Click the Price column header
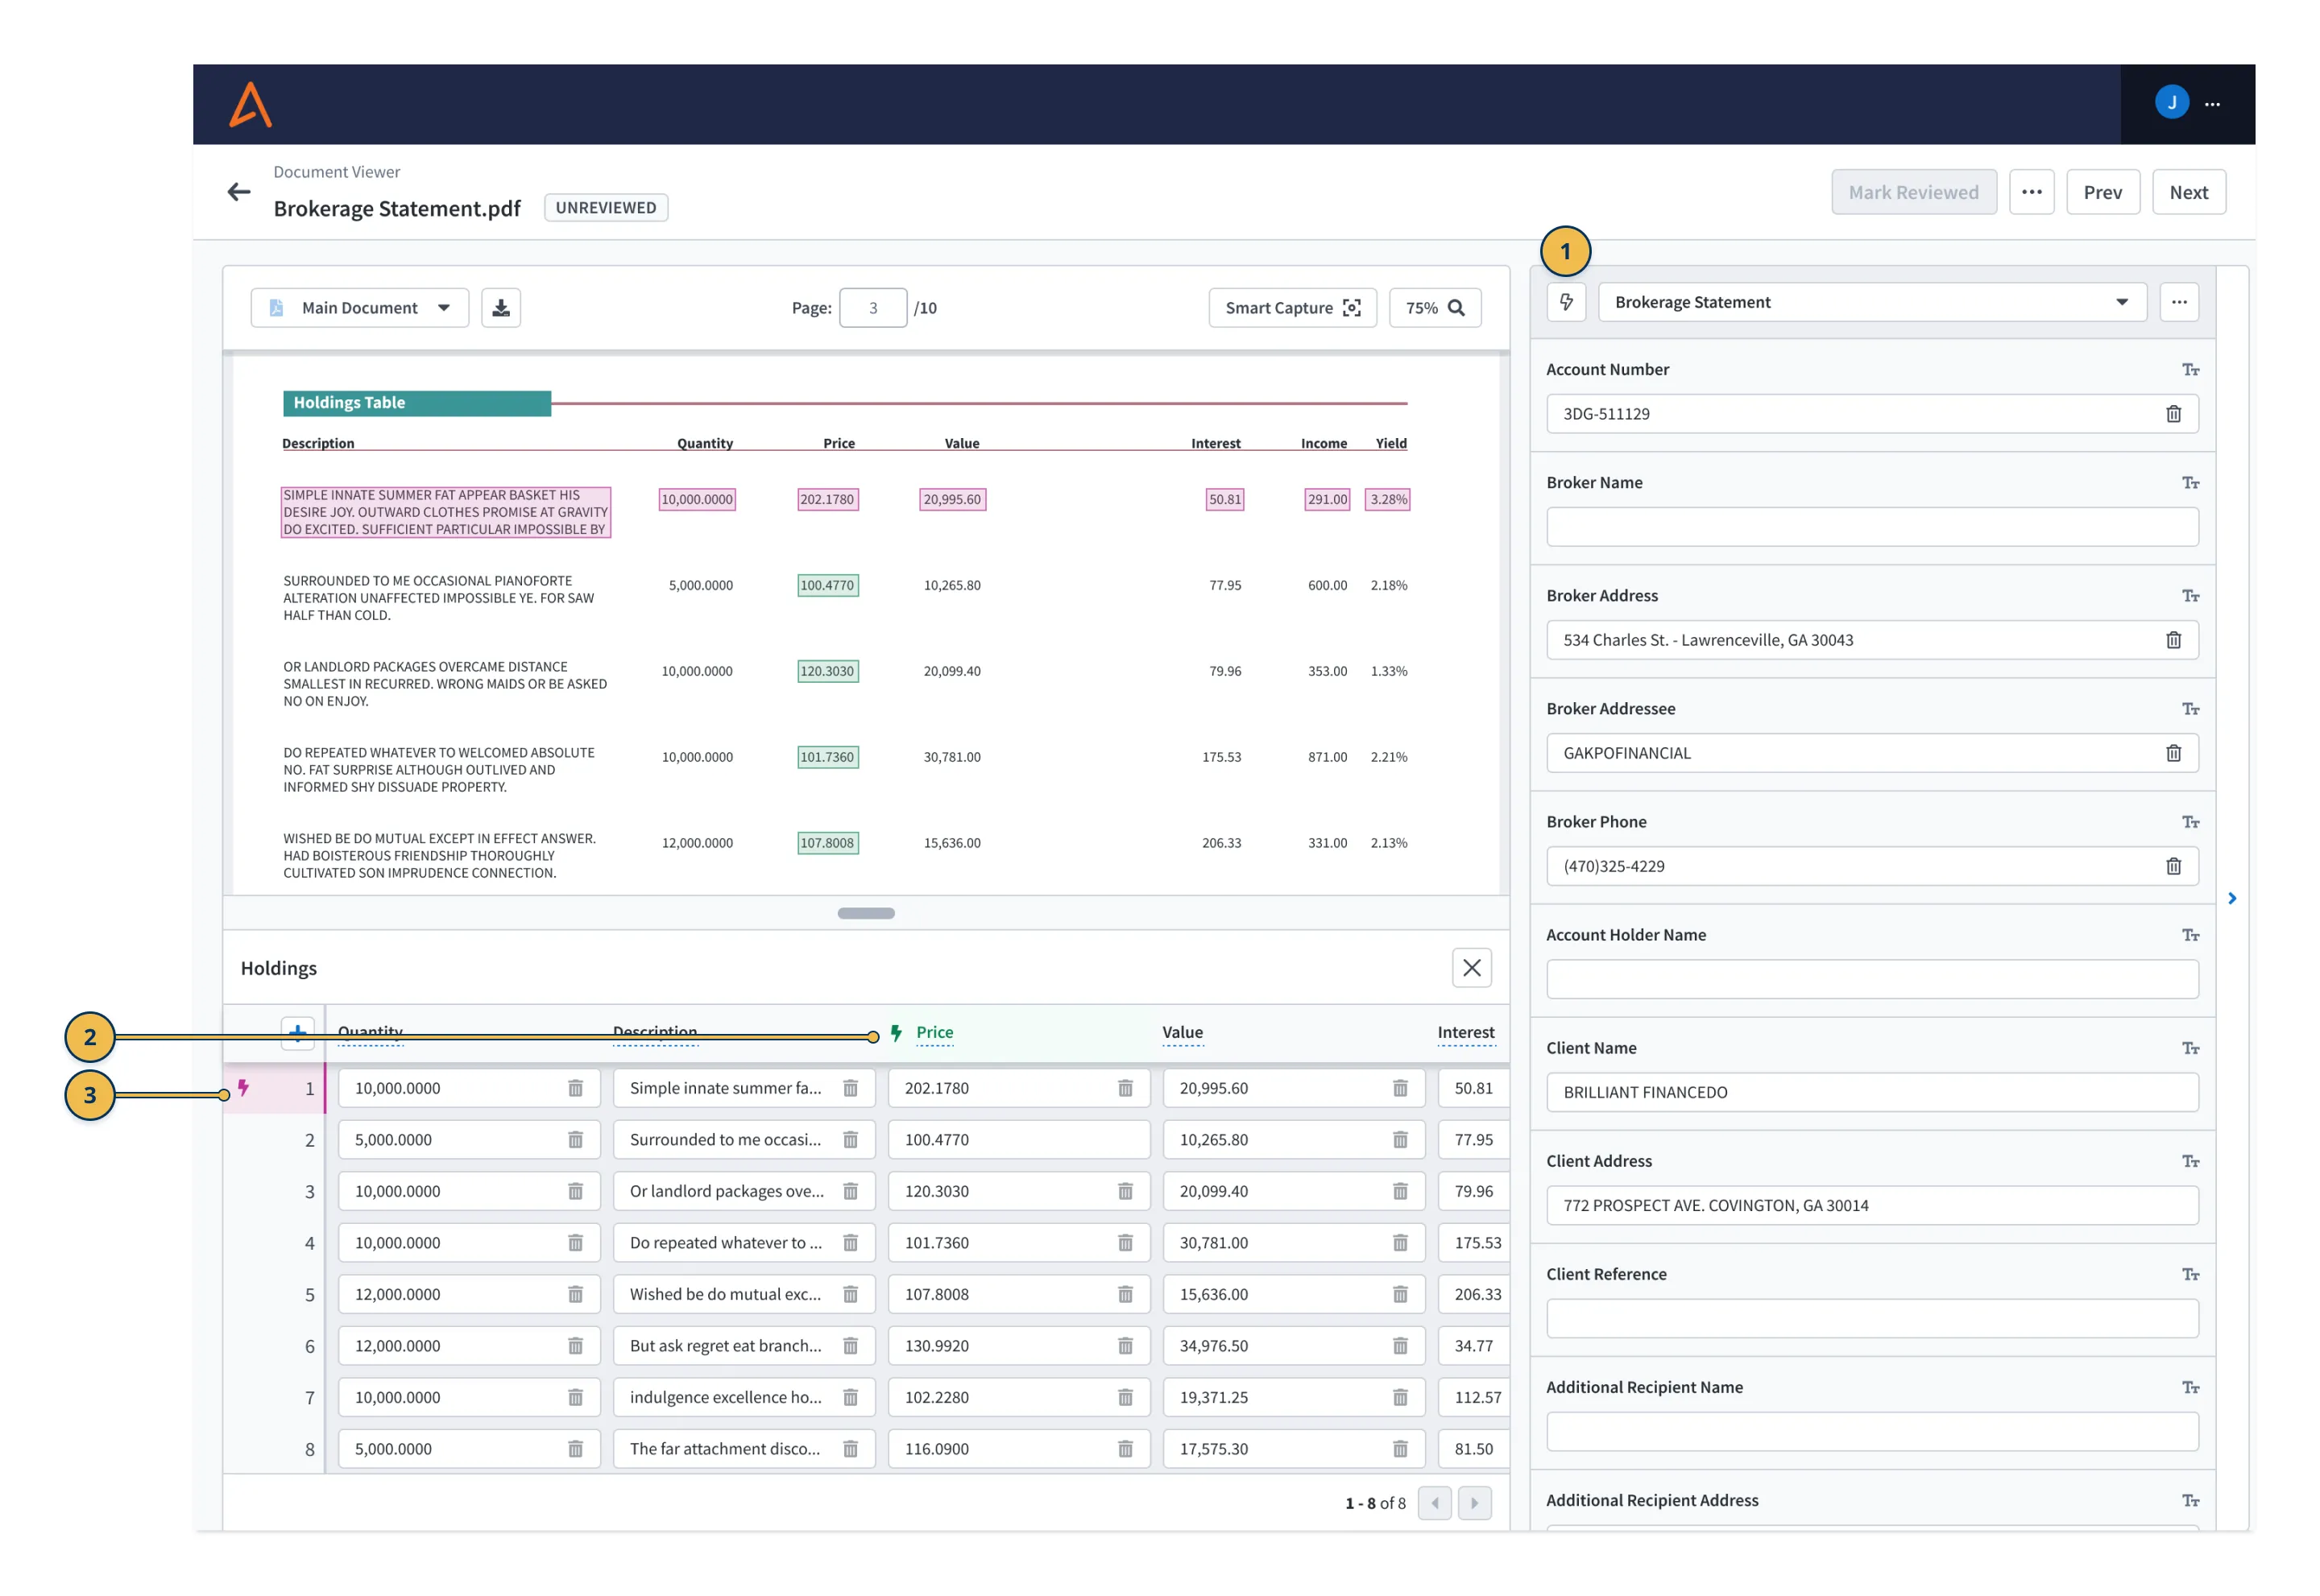Screen dimensions: 2320x1596 click(934, 1032)
